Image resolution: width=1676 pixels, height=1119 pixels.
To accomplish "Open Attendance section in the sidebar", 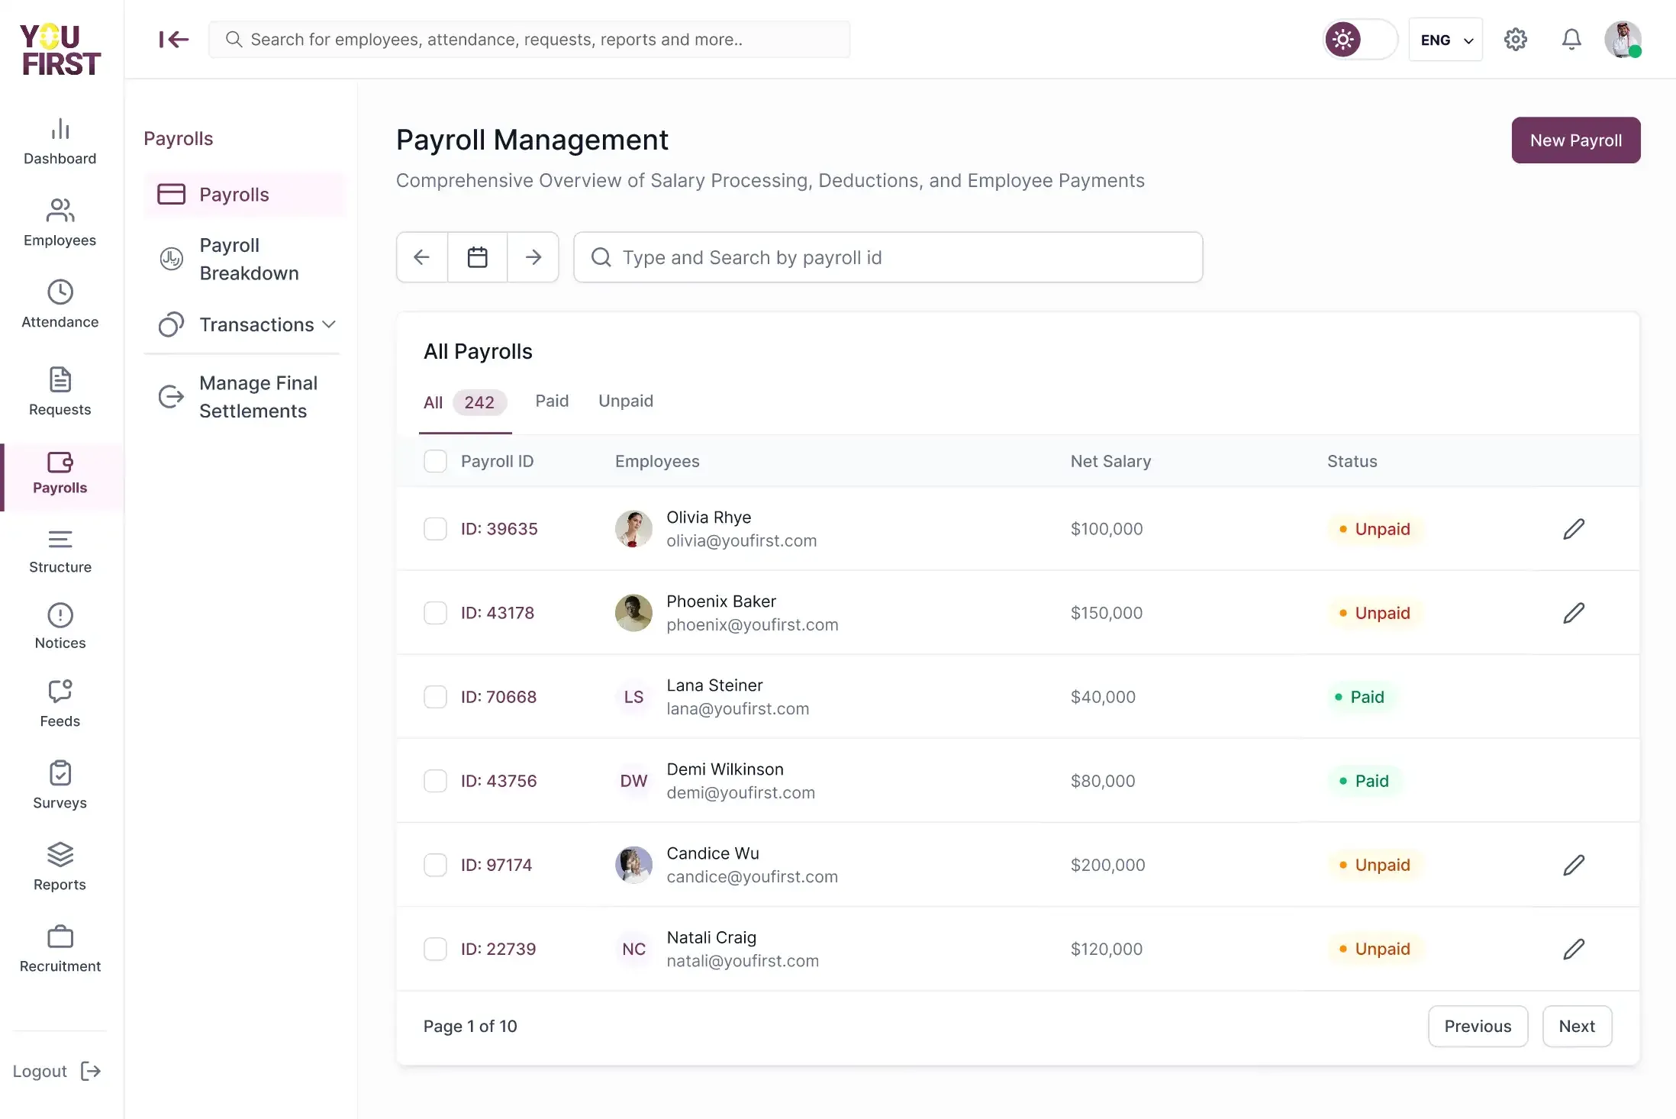I will coord(60,305).
